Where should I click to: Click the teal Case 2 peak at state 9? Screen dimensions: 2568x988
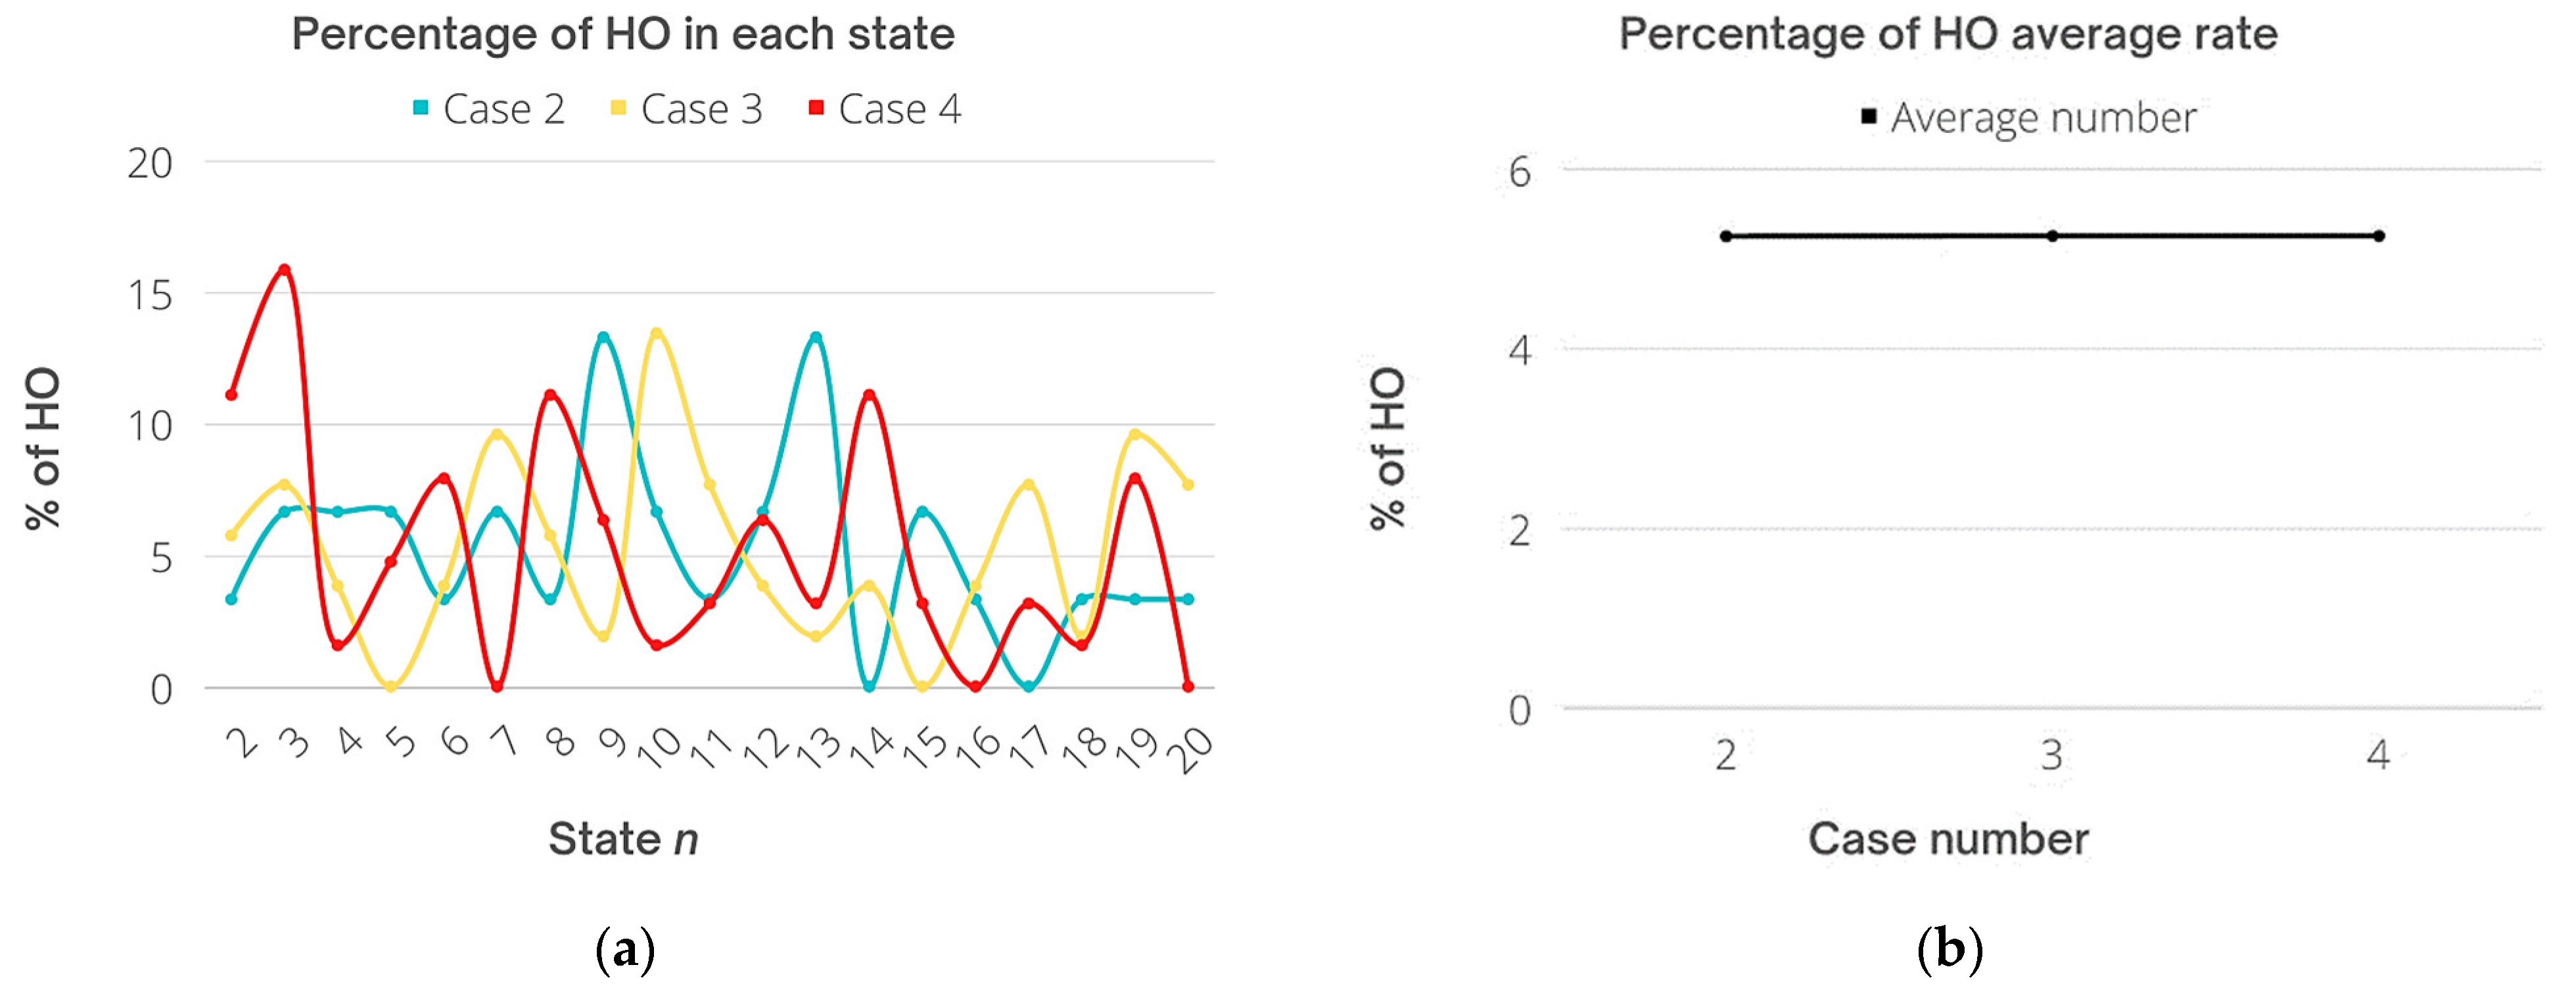coord(603,337)
